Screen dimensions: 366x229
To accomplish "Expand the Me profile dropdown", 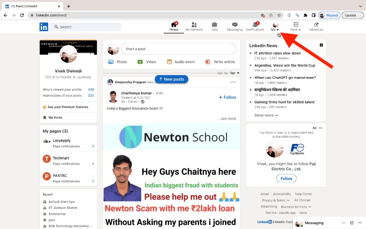I will [275, 27].
